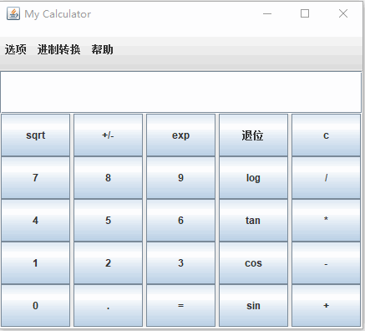Select the exp function button
Screen dimensions: 365x331
(x=180, y=135)
